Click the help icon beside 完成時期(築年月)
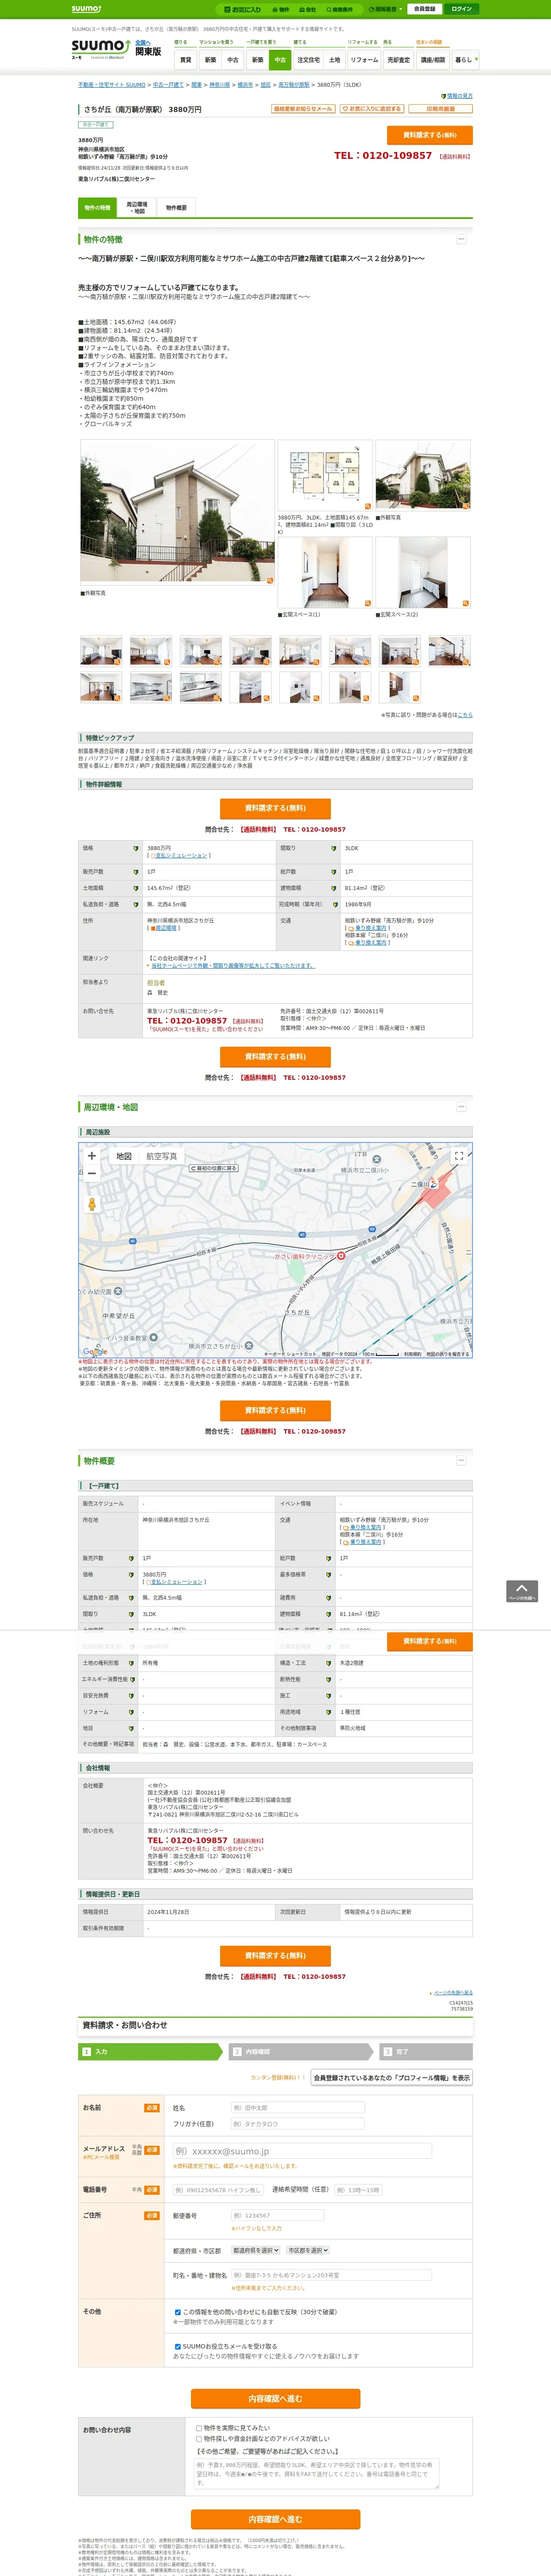 point(335,904)
